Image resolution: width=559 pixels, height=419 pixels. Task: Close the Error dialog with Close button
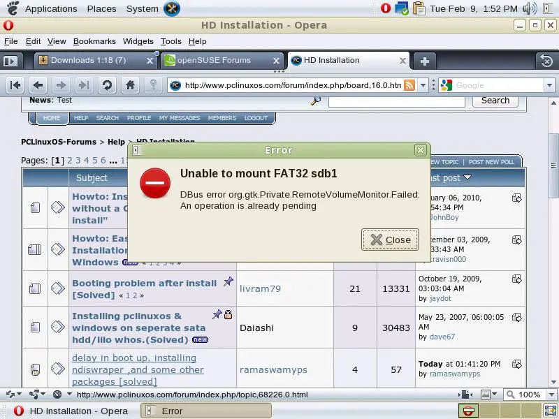390,240
